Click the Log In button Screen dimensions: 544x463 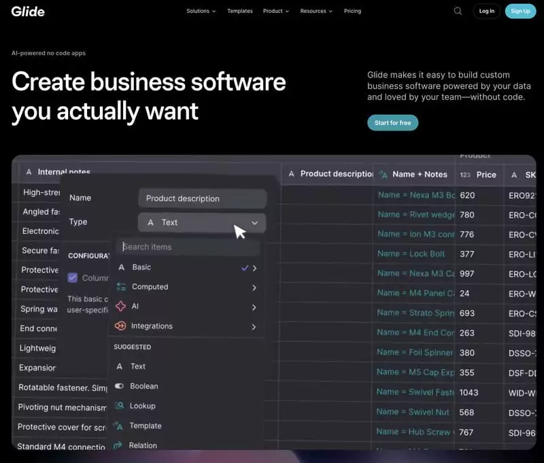(487, 11)
